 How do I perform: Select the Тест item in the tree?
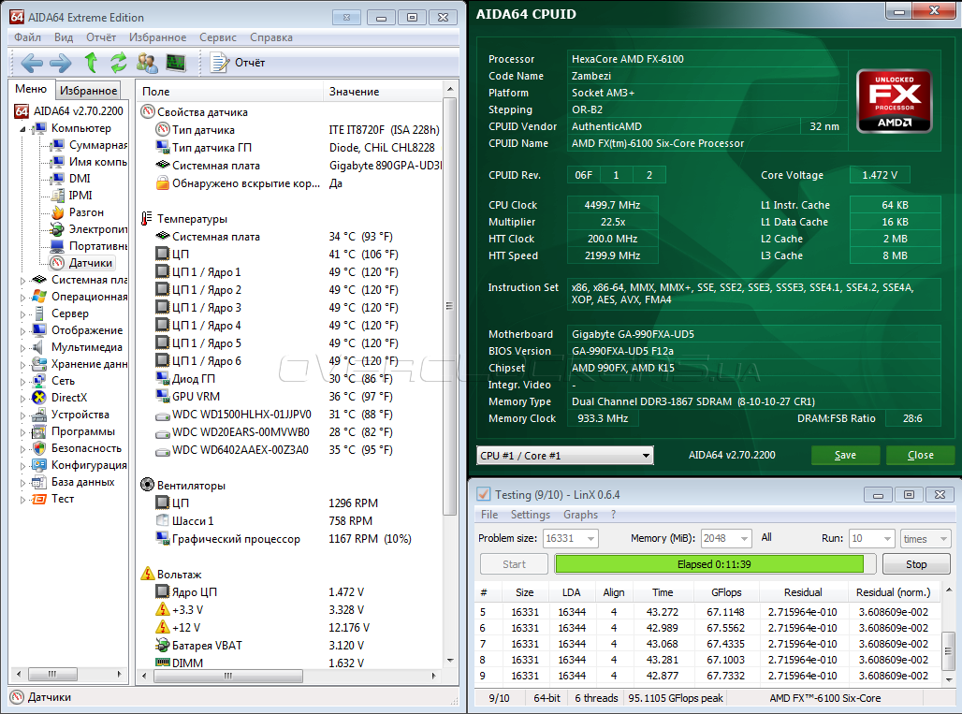(x=62, y=499)
